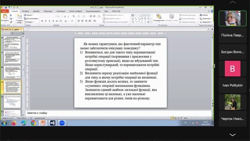Click the Cut scissors icon
Viewport: 250px width, 141px height.
coord(11,15)
